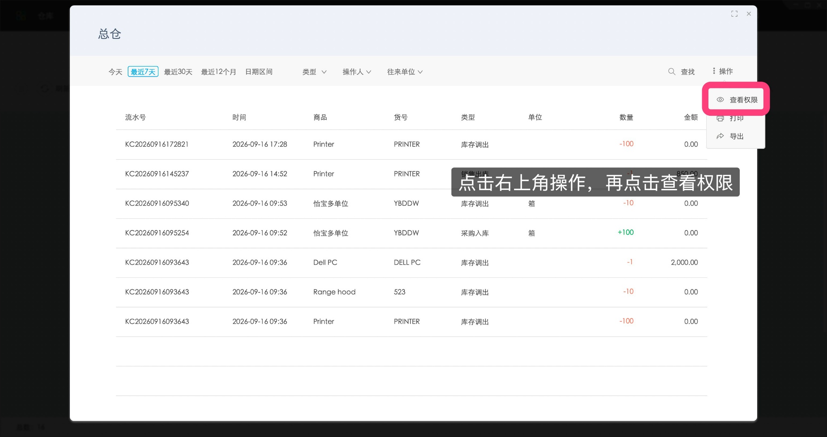Open the 日期区间 date range picker
The image size is (827, 437).
pyautogui.click(x=259, y=72)
